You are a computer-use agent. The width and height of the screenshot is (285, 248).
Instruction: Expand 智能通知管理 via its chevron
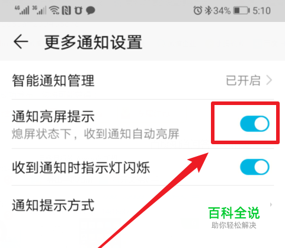point(270,81)
